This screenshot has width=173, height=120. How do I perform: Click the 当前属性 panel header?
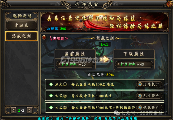(75, 54)
